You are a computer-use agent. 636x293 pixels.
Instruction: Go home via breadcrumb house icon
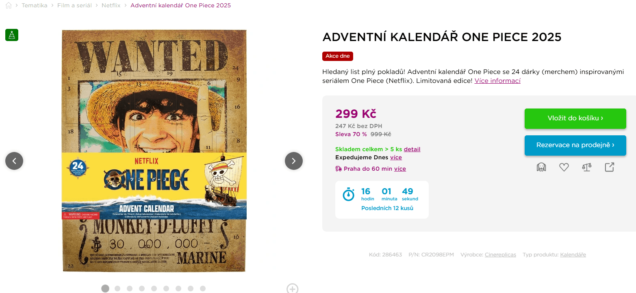click(x=8, y=5)
